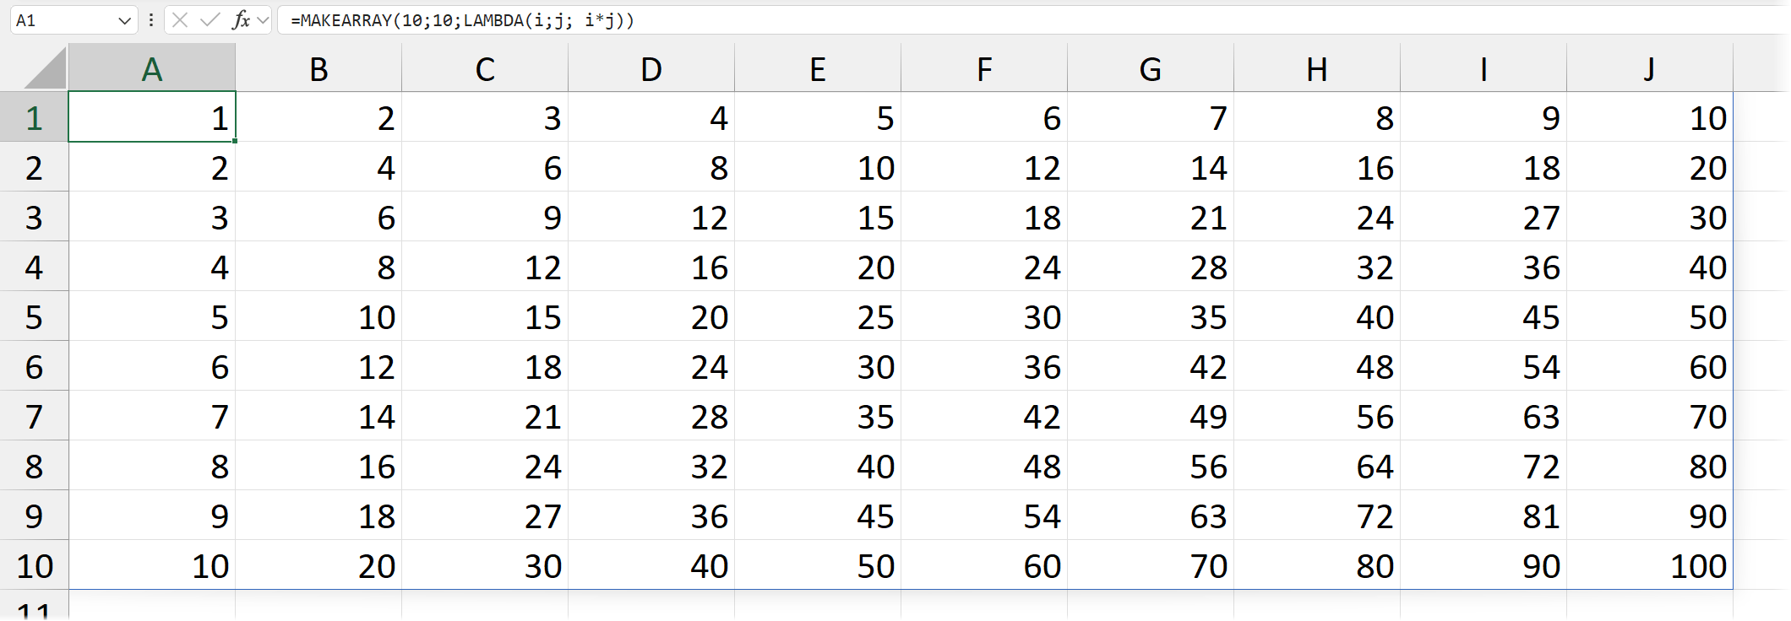Select row 5 via its row header

[34, 317]
